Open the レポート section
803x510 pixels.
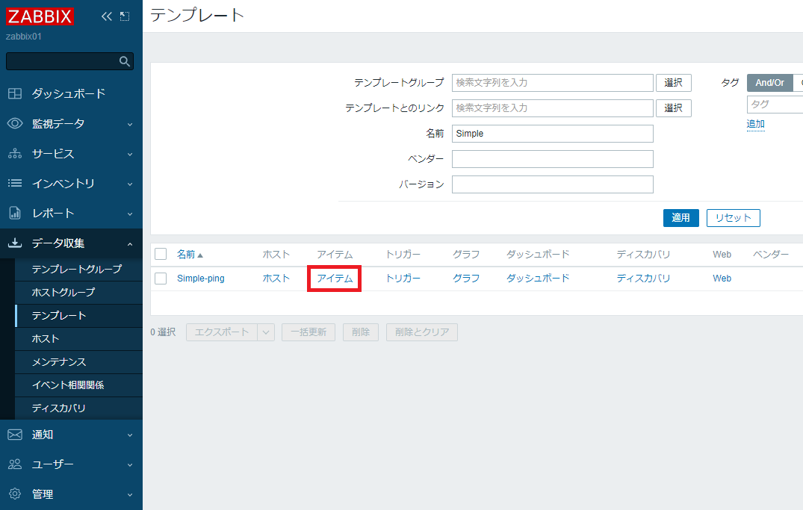(x=16, y=213)
